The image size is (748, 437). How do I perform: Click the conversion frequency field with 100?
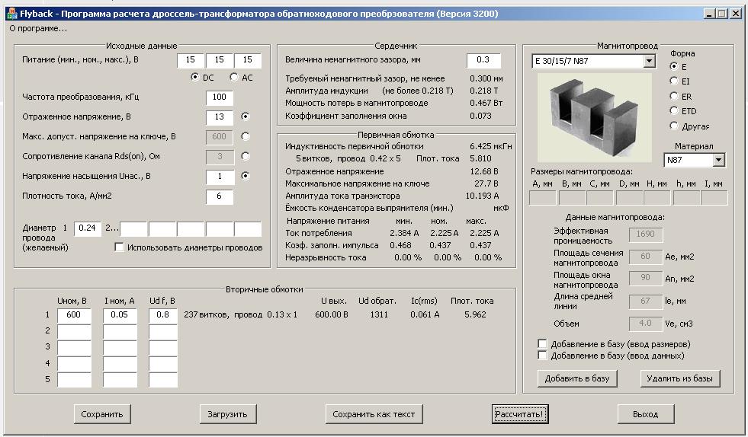point(220,97)
